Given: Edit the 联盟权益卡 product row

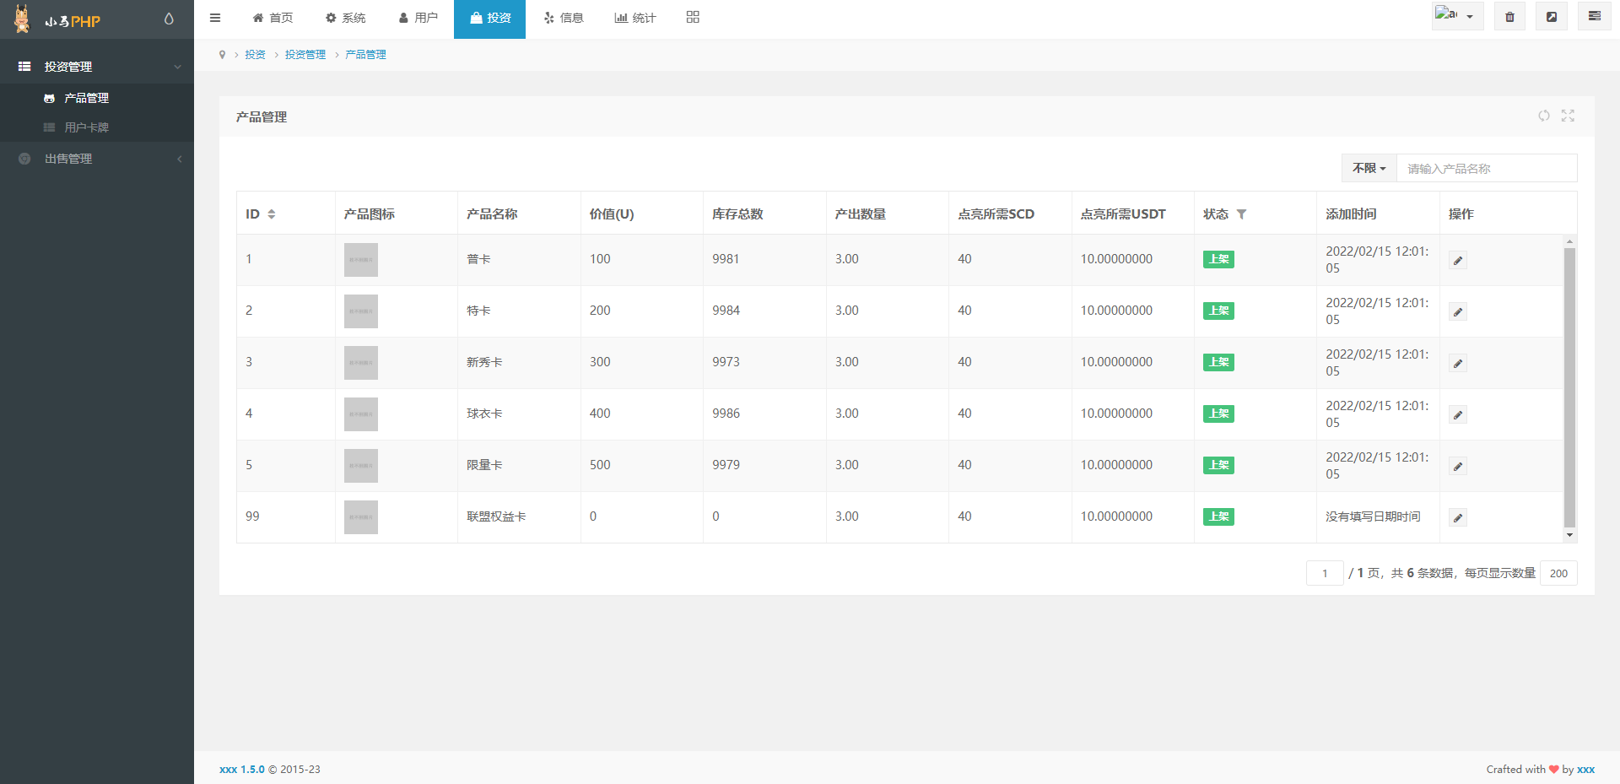Looking at the screenshot, I should (x=1457, y=518).
